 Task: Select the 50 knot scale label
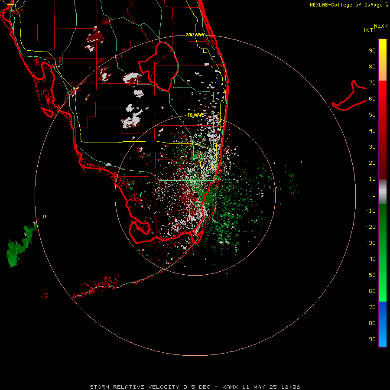point(372,115)
